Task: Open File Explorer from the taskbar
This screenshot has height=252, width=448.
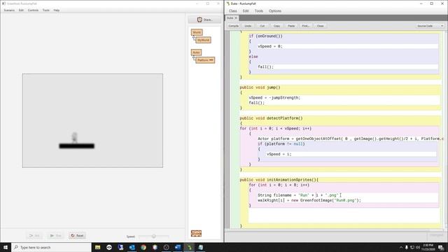Action: (98, 247)
